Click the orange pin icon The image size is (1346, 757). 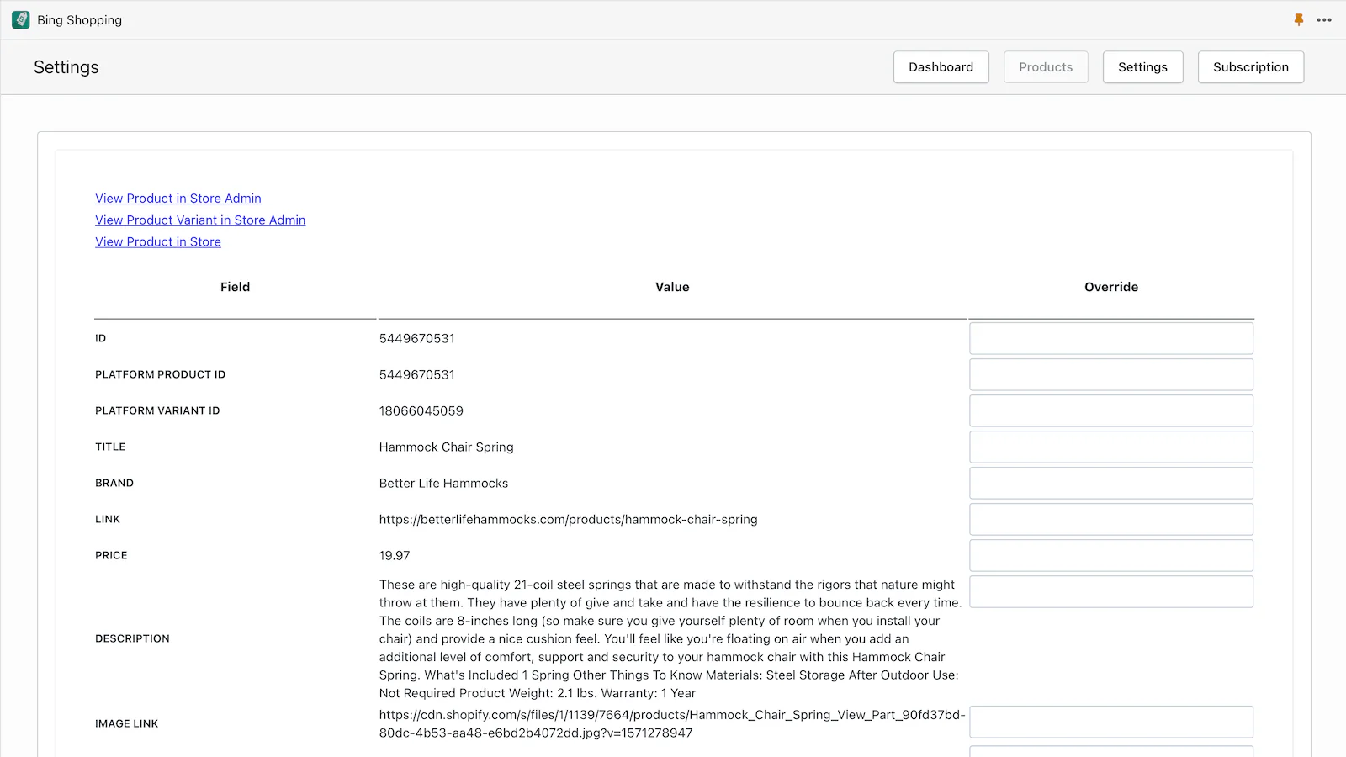1299,19
